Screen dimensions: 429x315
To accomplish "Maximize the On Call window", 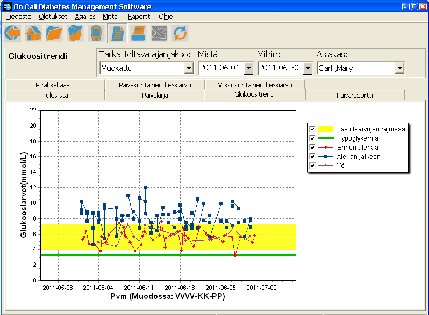I will (x=414, y=6).
